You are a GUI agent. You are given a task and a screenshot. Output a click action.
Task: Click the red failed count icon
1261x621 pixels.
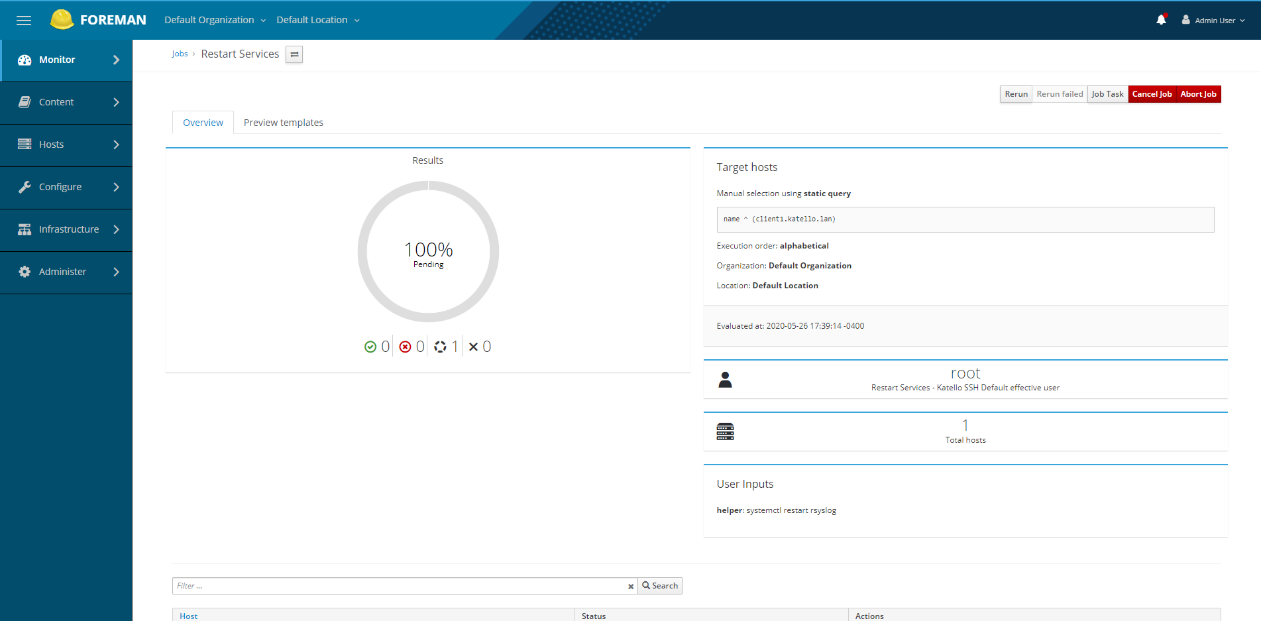click(406, 347)
